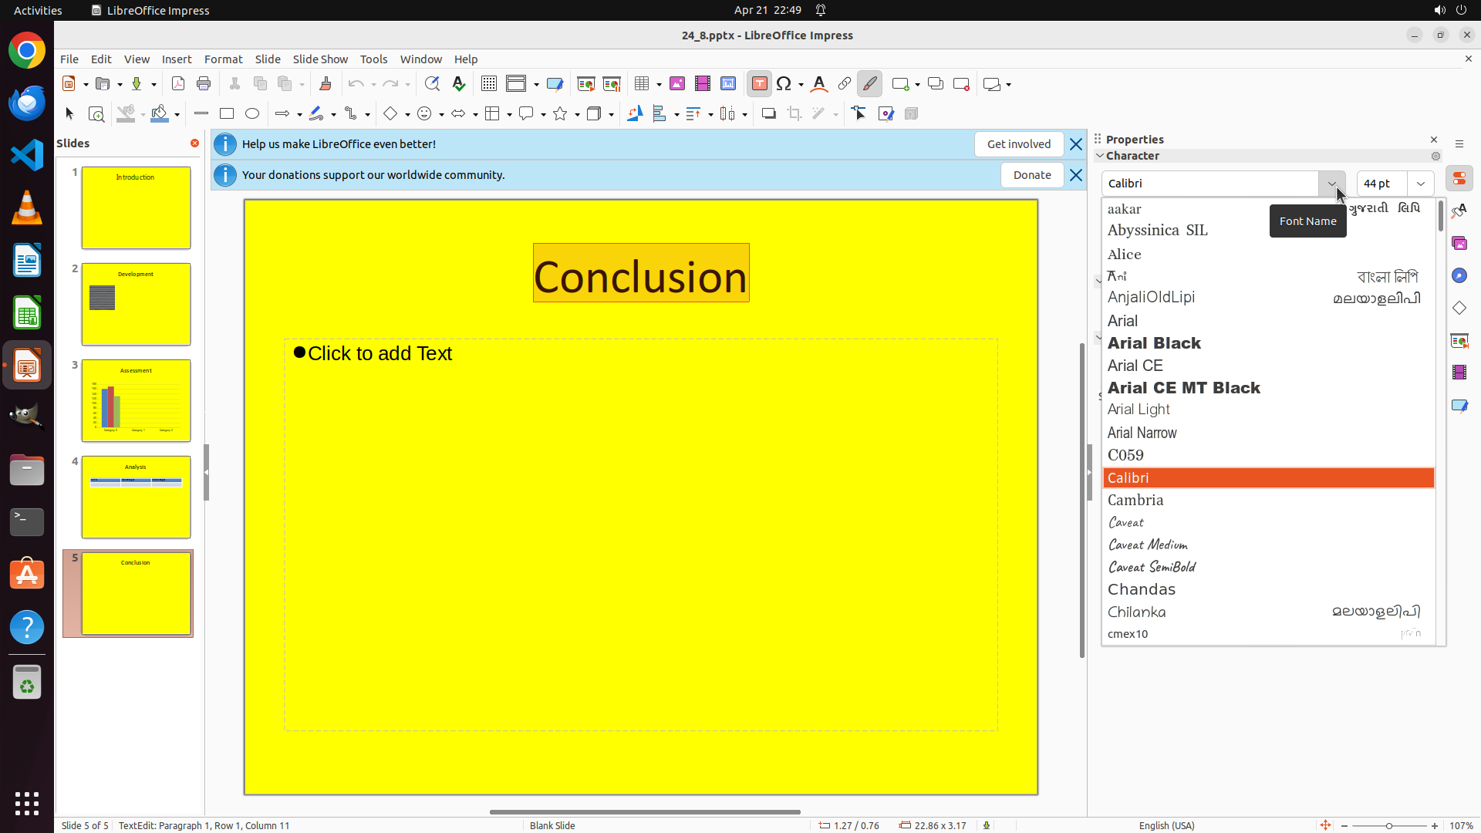This screenshot has height=833, width=1481.
Task: Select the Assessment slide 3 thumbnail
Action: [136, 401]
